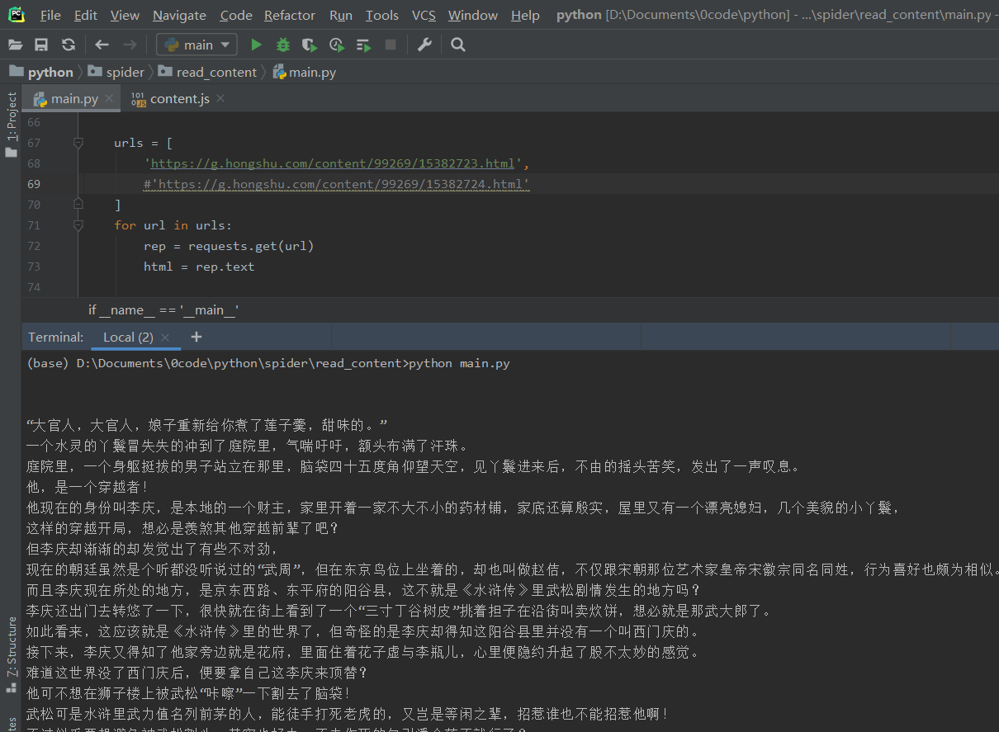Close the content.js editor tab
The width and height of the screenshot is (999, 732).
click(x=220, y=99)
